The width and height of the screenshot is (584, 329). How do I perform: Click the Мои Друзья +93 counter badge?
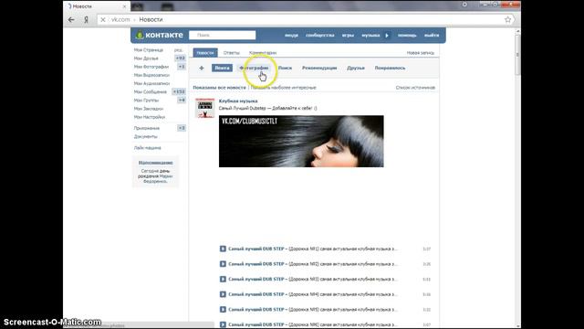(x=181, y=58)
